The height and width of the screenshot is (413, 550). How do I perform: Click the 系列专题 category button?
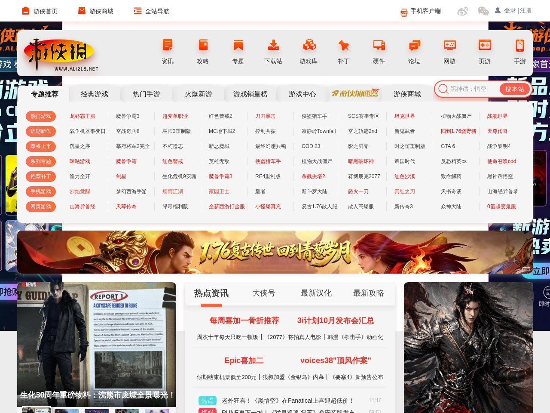tap(41, 161)
